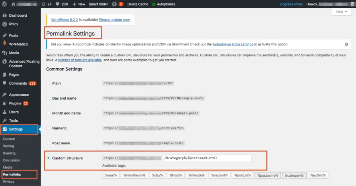This screenshot has height=186, width=356.
Task: Open the Dashboard icon in sidebar
Action: click(x=5, y=16)
